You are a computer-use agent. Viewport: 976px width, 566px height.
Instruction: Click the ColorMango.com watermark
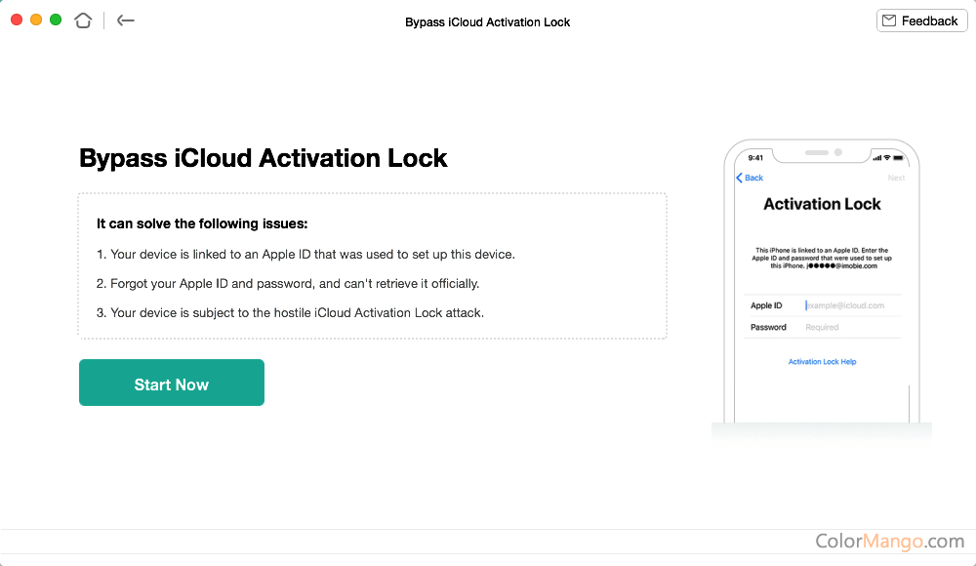click(889, 541)
